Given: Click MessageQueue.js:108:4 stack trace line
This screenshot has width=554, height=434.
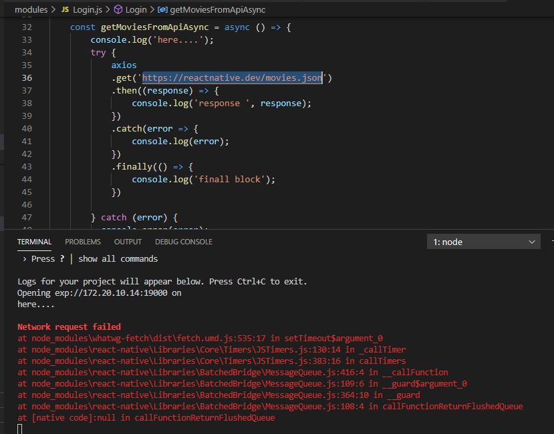Looking at the screenshot, I should tap(270, 406).
